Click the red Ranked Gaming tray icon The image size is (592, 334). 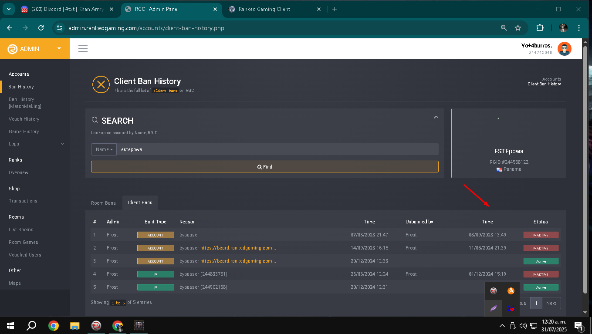tap(494, 291)
